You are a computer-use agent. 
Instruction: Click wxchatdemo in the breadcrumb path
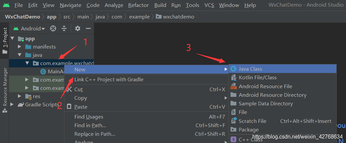(178, 17)
